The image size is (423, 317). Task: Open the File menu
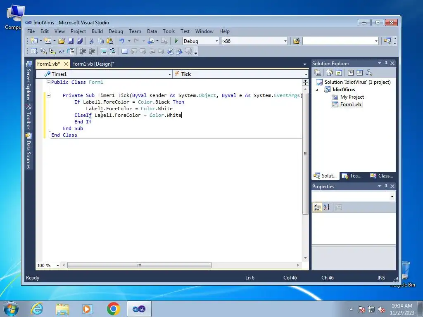point(31,31)
